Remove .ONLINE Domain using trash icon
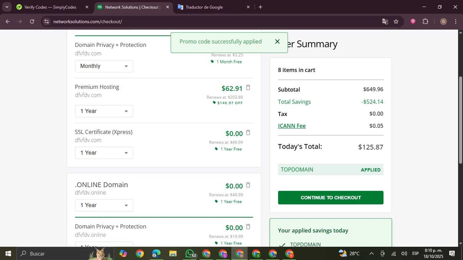Viewport: 463px width, 260px height. click(248, 185)
